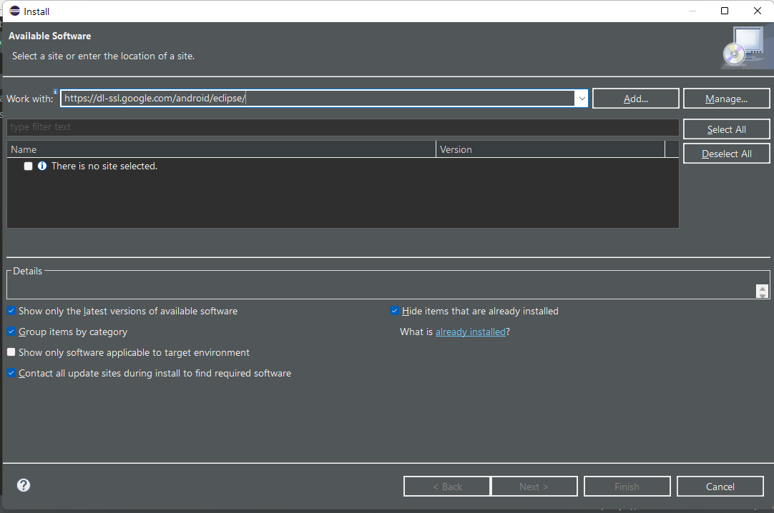774x513 pixels.
Task: Sort by the Name column header
Action: (x=222, y=149)
